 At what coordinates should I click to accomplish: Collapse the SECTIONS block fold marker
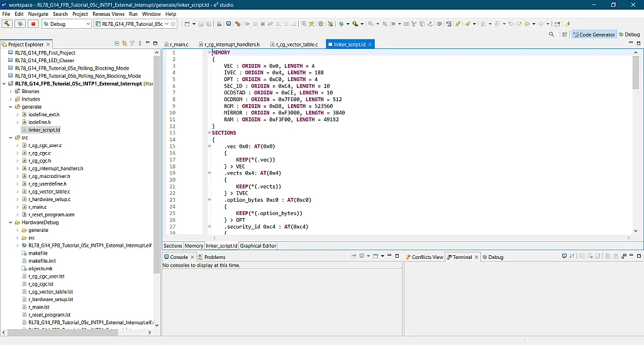[209, 133]
